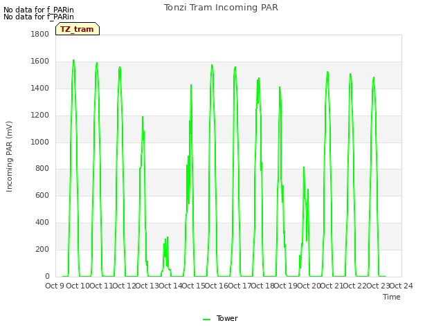The width and height of the screenshot is (443, 332).
Task: Click the 'Oct 24' x-axis tick label
Action: pyautogui.click(x=401, y=286)
